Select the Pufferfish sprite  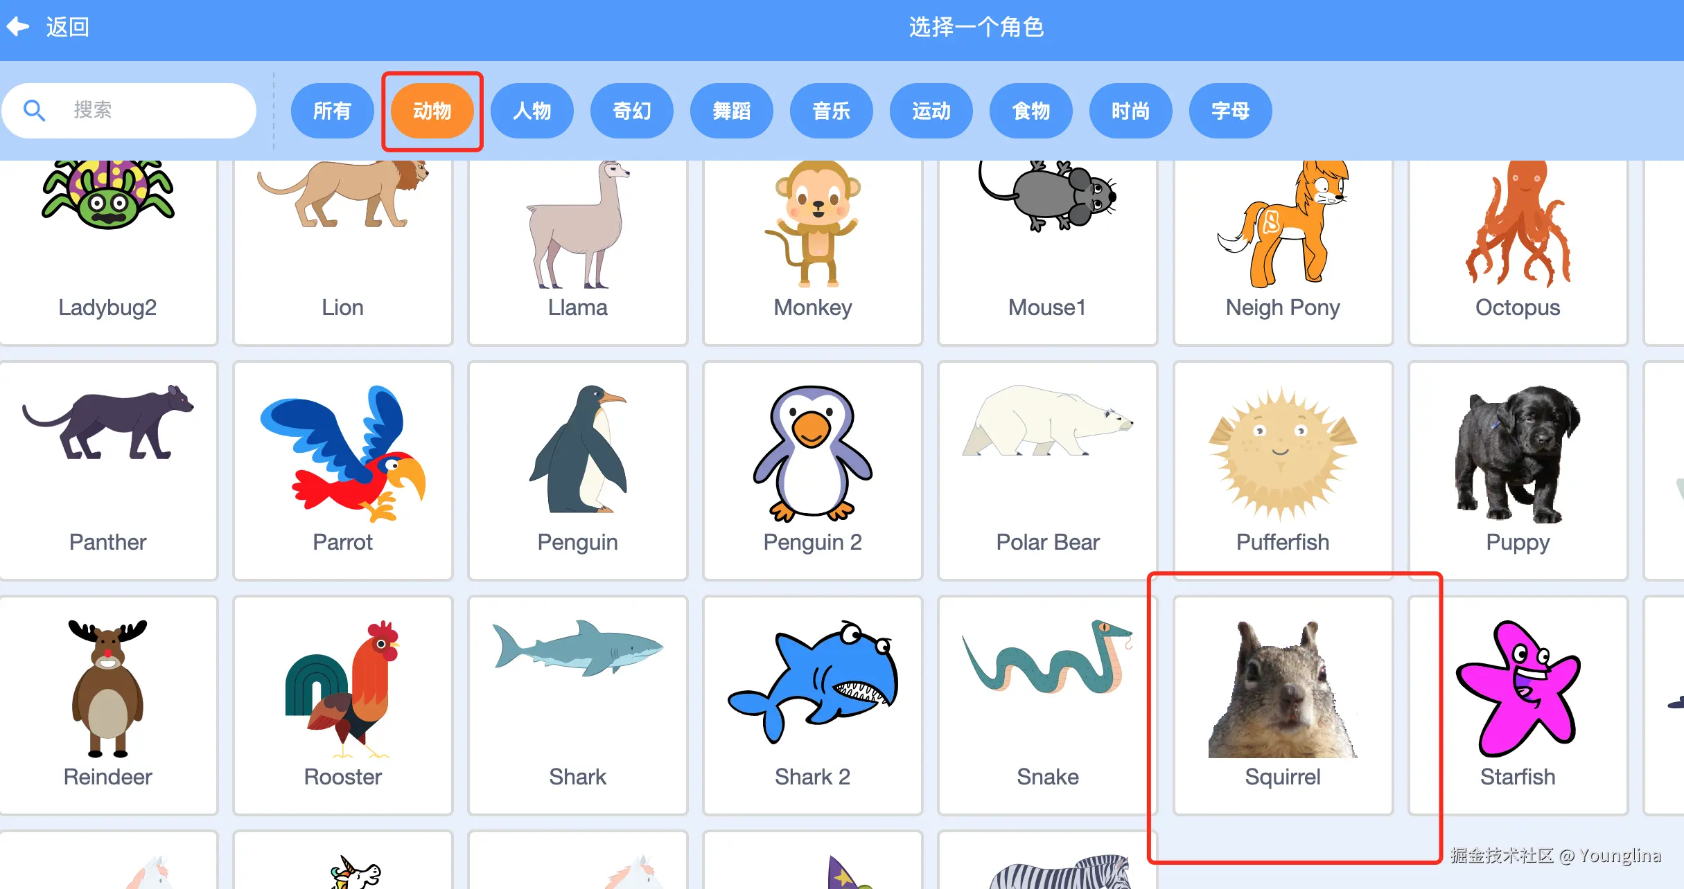coord(1283,470)
